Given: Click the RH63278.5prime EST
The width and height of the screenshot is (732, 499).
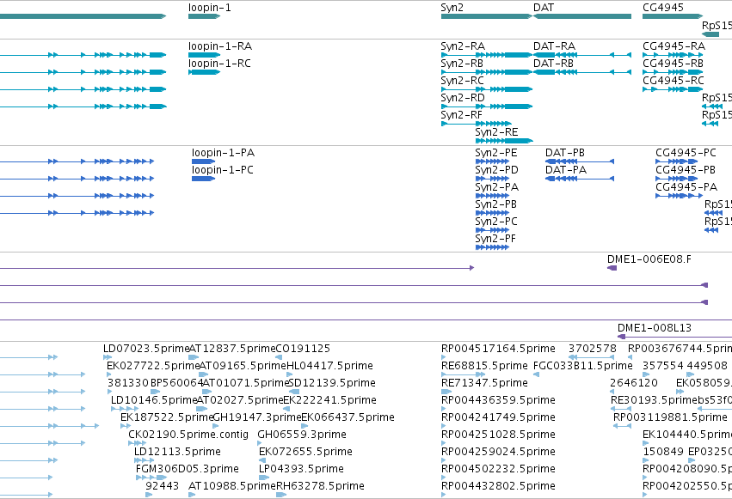Looking at the screenshot, I should (x=281, y=496).
